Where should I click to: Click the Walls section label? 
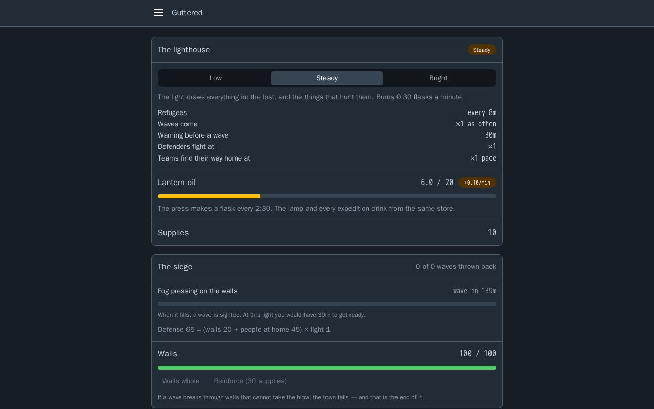[168, 354]
